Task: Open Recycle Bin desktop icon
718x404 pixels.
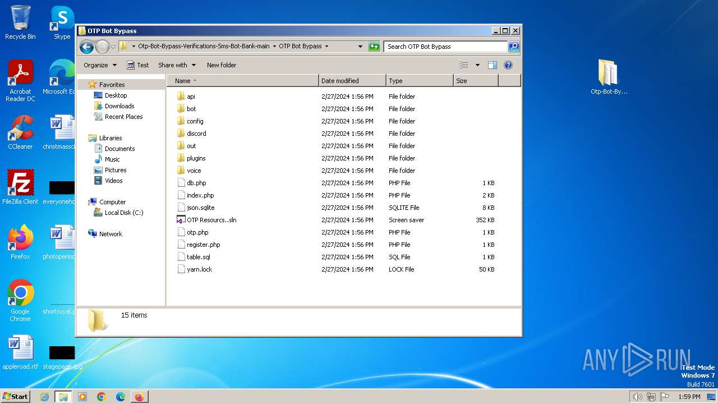Action: coord(20,22)
